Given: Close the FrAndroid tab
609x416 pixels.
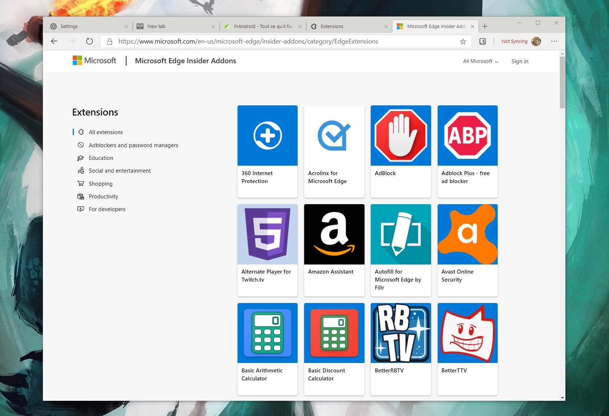Looking at the screenshot, I should coord(300,27).
